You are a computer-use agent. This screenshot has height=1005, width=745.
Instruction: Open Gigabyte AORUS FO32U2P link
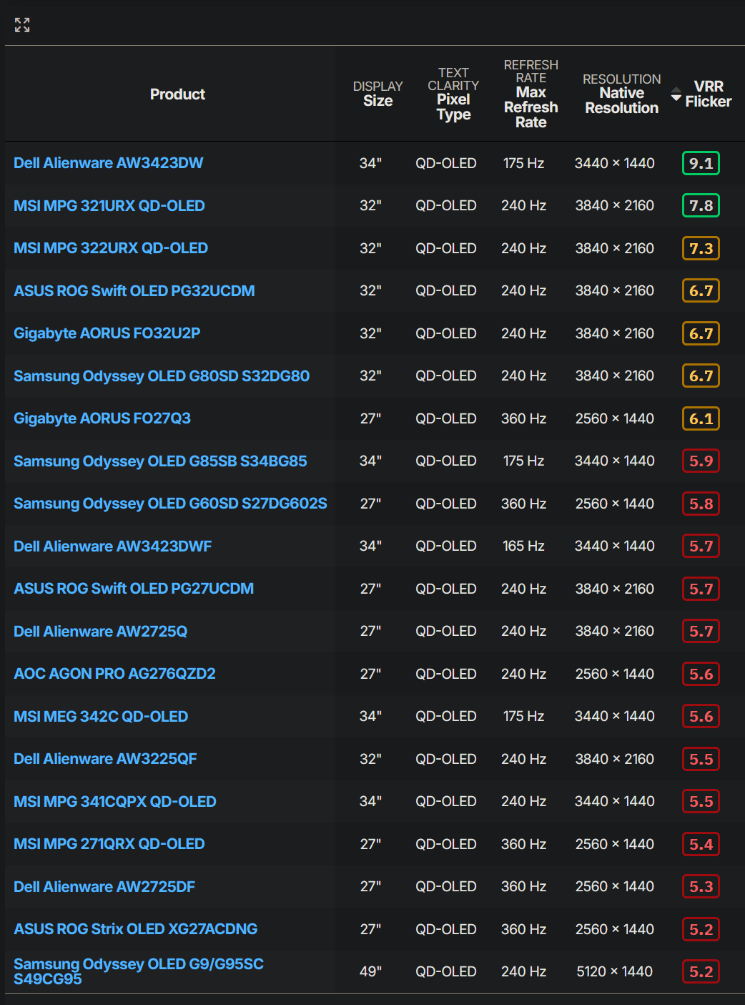(x=107, y=333)
